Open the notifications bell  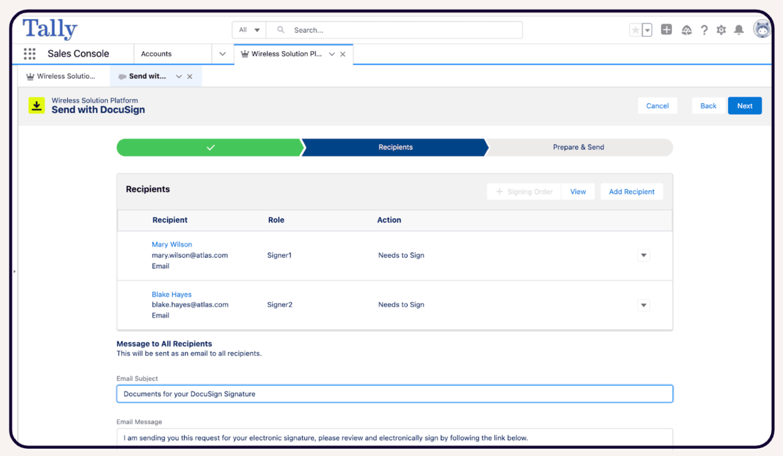[739, 30]
